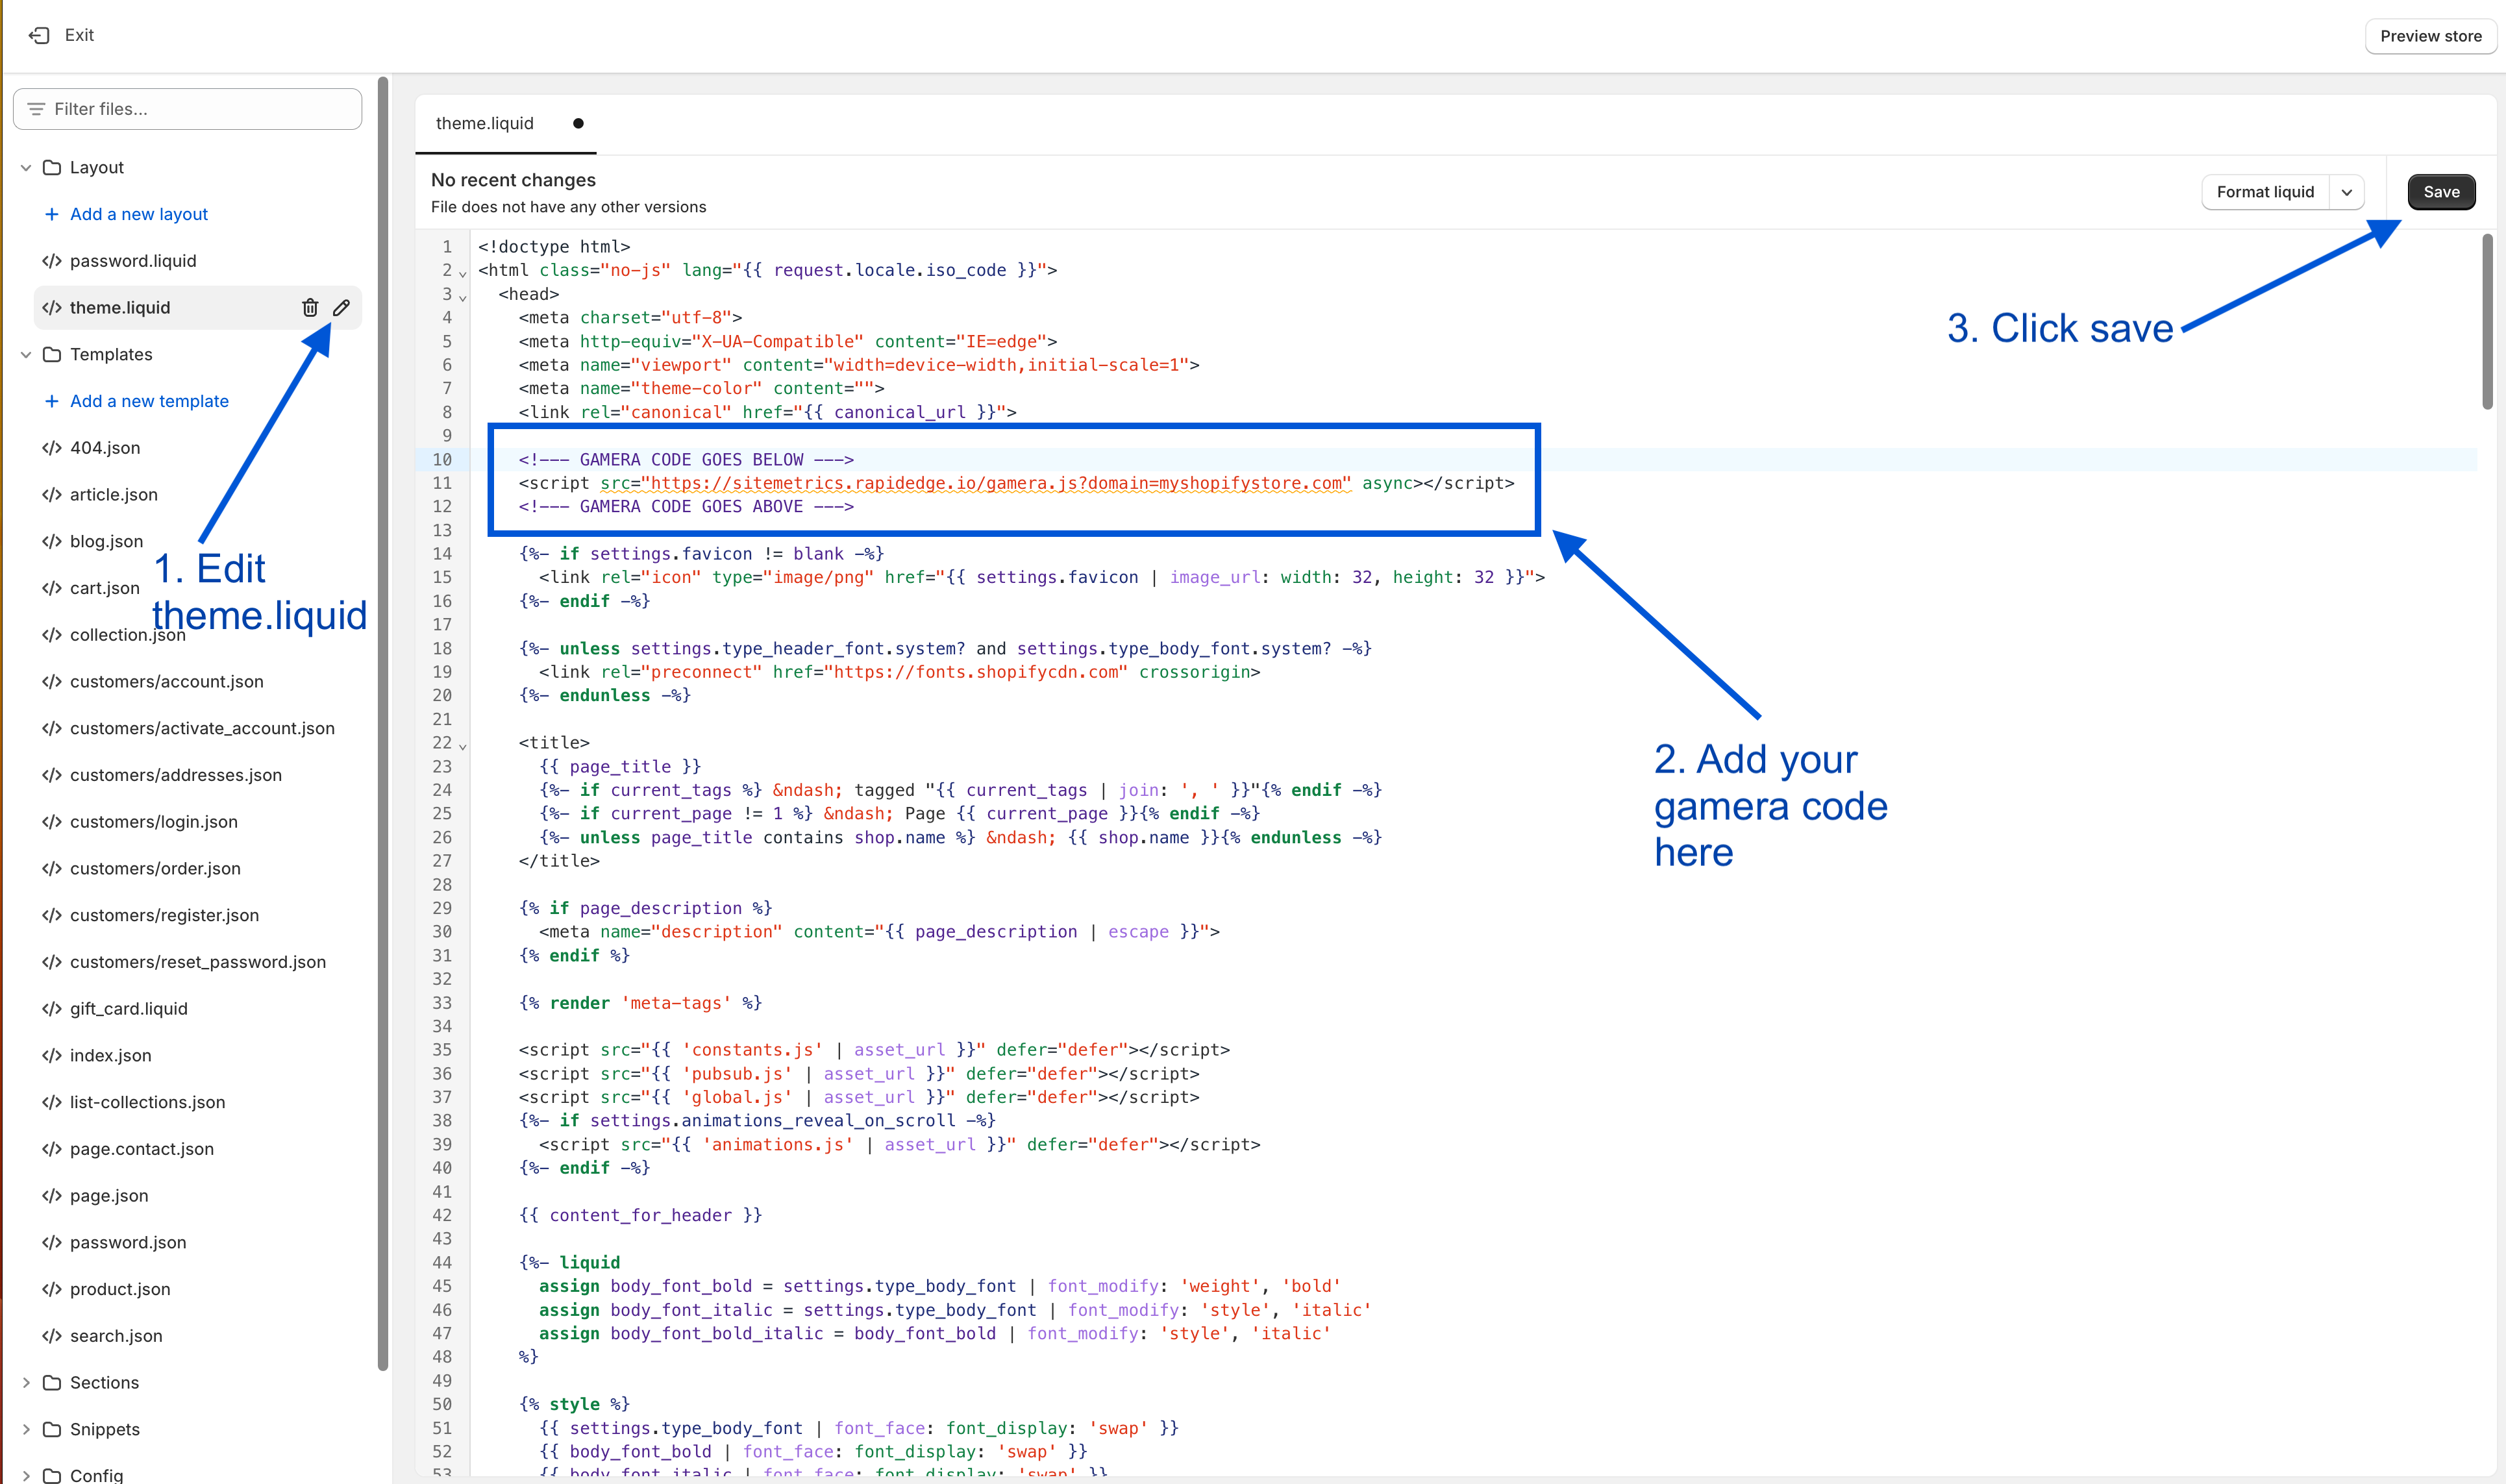
Task: Select Add a new template
Action: [148, 400]
